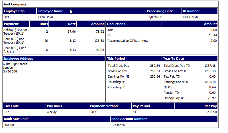The image size is (228, 133).
Task: Select the Payment Method header
Action: 110,106
